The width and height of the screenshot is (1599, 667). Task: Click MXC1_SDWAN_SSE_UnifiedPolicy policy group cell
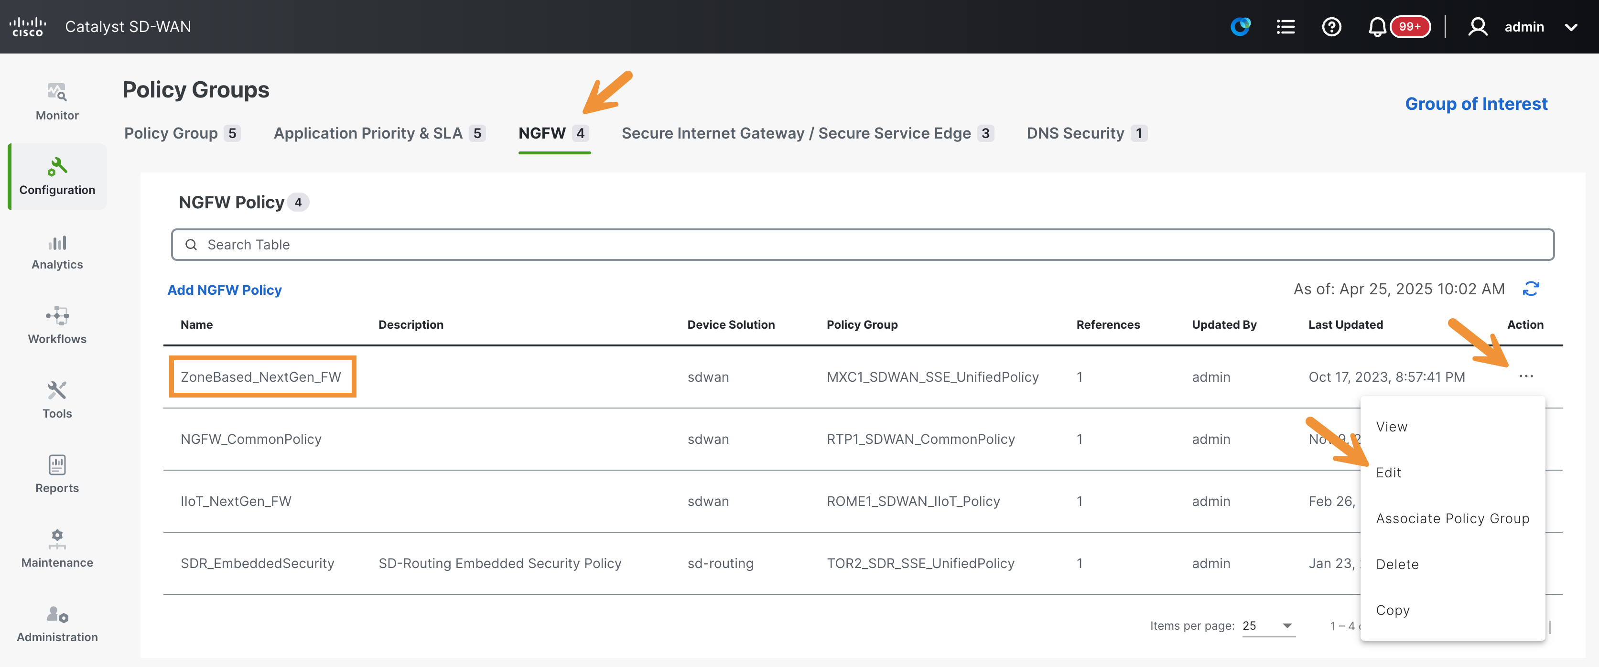[x=932, y=377]
